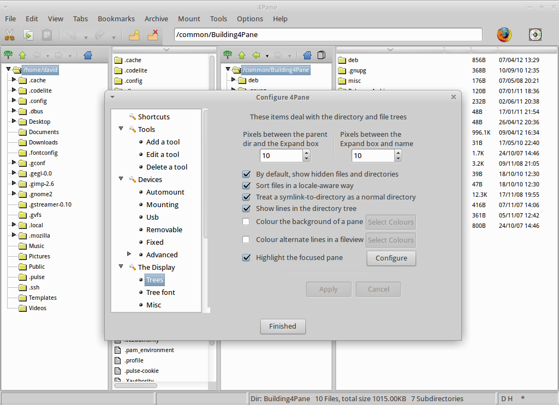Select the .pam_environment file icon

118,350
